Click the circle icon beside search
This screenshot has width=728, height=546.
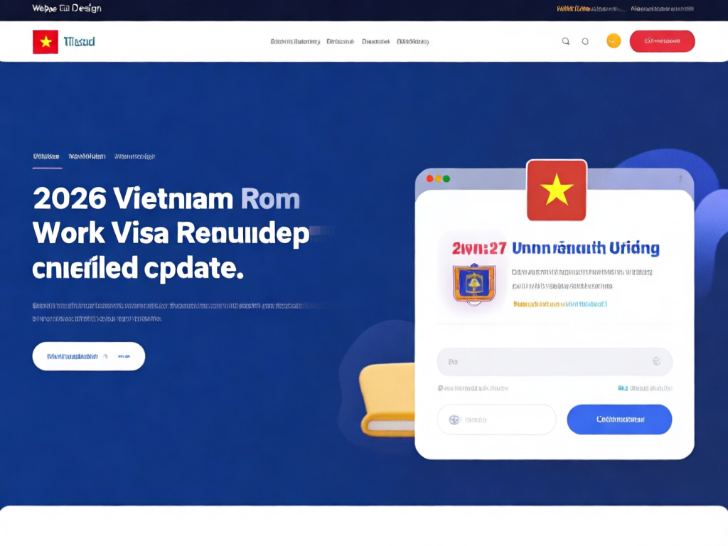click(x=585, y=41)
